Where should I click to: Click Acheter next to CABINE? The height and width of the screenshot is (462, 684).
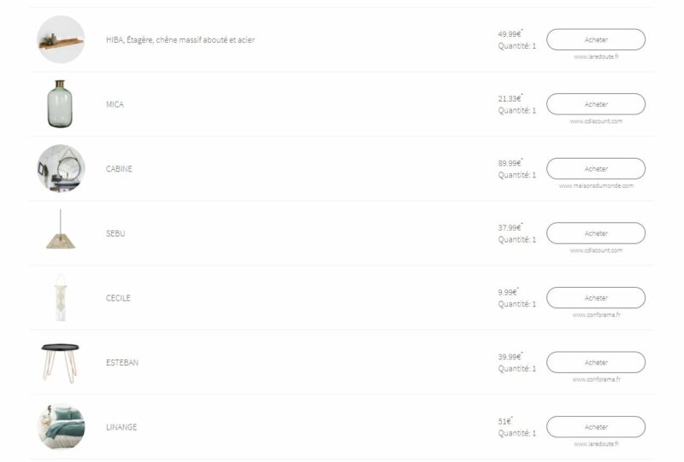coord(595,169)
